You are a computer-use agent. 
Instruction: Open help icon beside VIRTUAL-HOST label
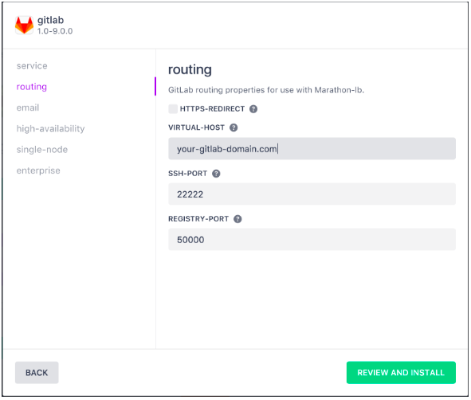(x=234, y=127)
